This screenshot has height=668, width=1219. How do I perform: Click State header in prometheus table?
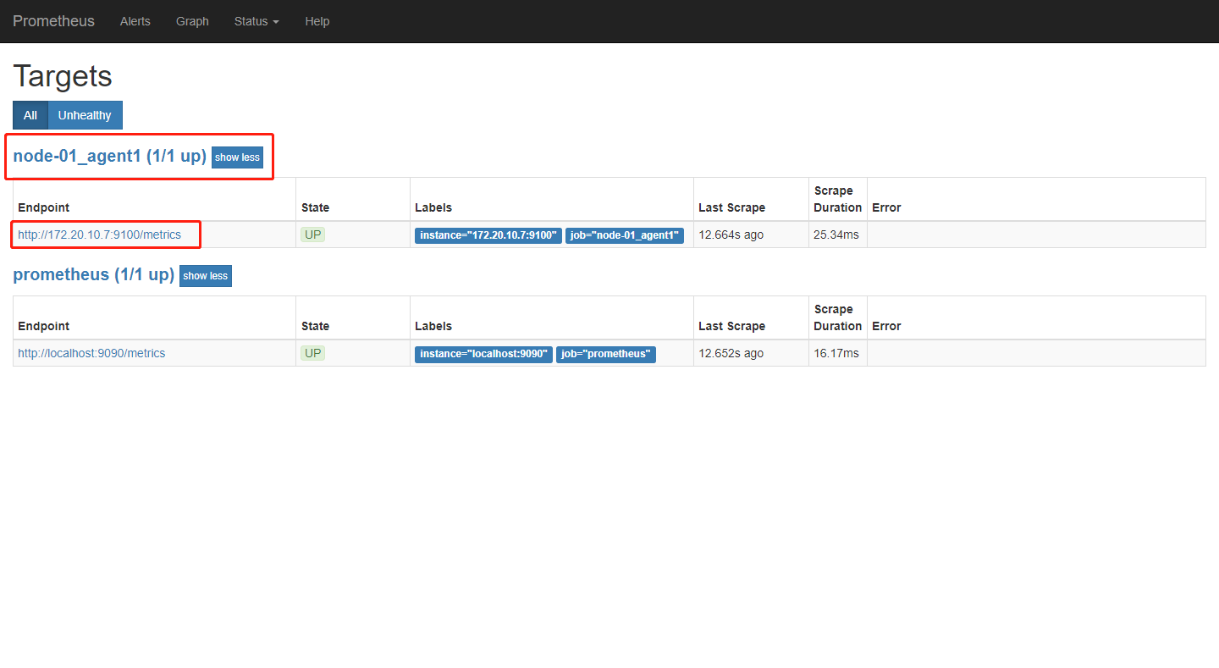click(x=315, y=326)
